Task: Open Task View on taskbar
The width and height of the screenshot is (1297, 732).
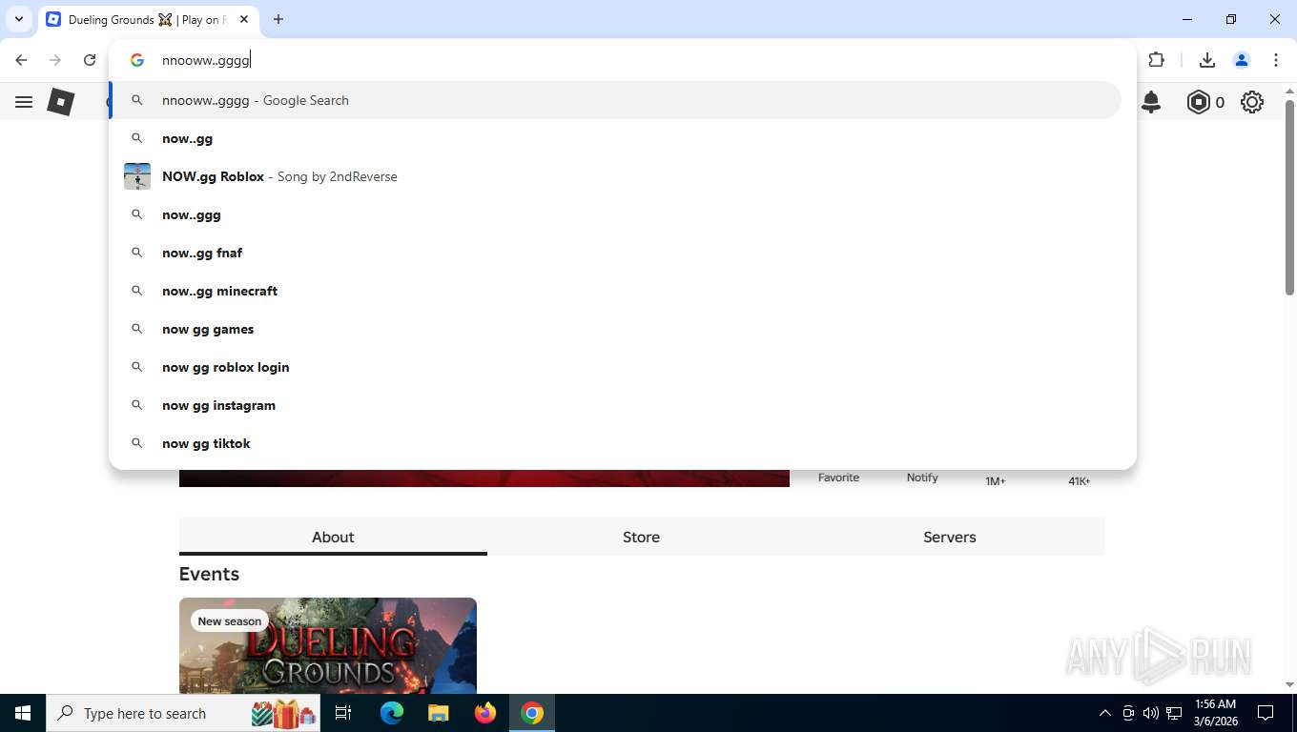Action: coord(343,713)
